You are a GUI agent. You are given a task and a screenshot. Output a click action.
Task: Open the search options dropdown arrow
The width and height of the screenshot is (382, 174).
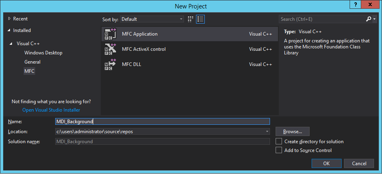[x=374, y=19]
